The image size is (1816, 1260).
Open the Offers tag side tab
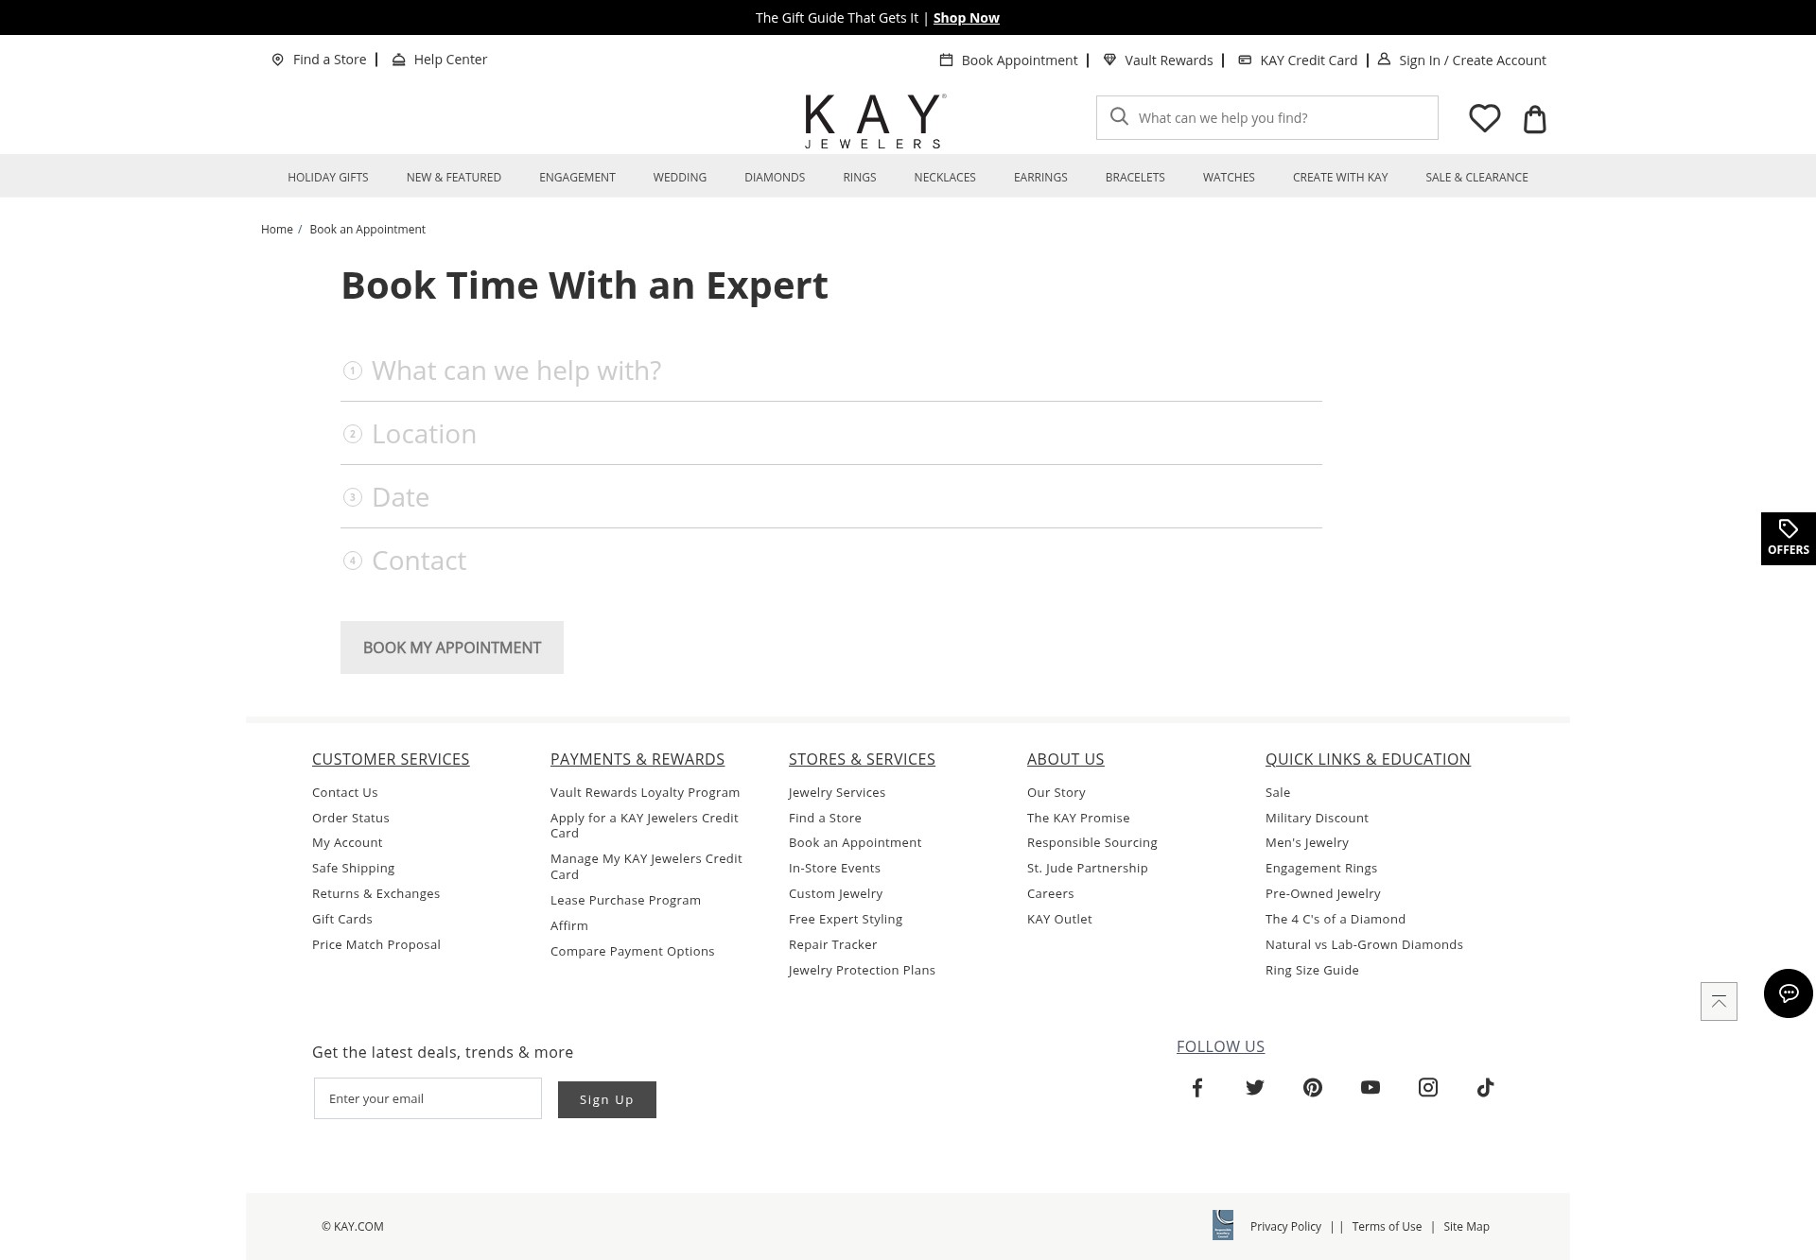pos(1788,538)
